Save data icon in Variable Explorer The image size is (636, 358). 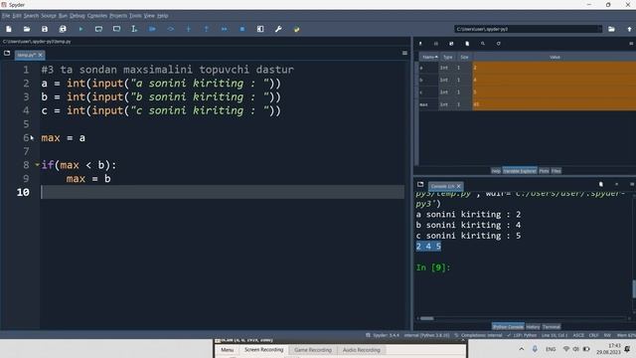[435, 44]
